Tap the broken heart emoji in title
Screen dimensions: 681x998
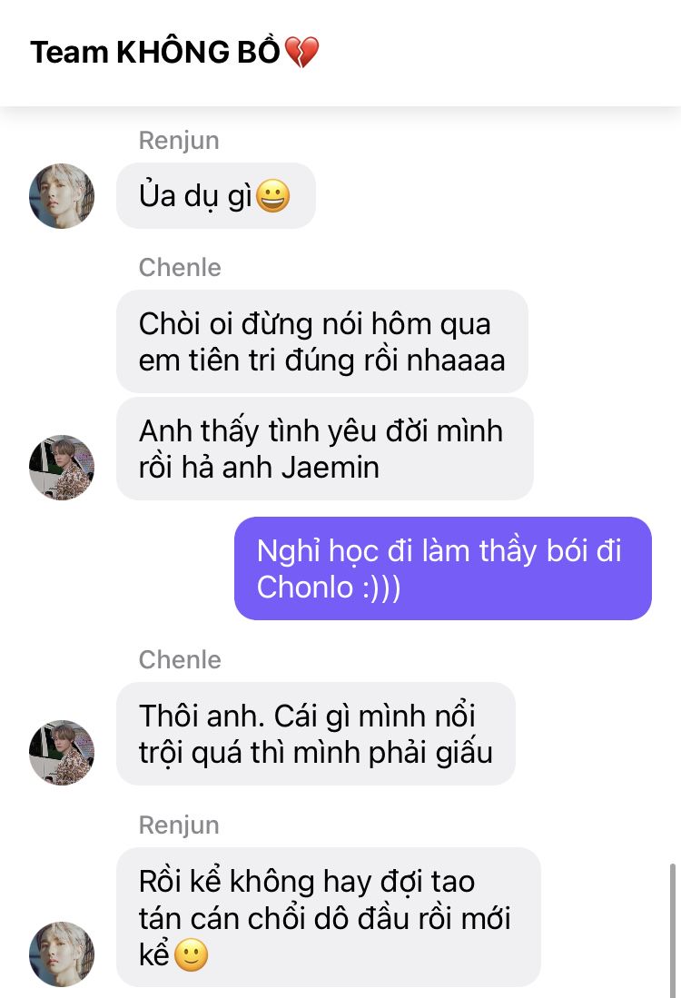click(x=301, y=52)
